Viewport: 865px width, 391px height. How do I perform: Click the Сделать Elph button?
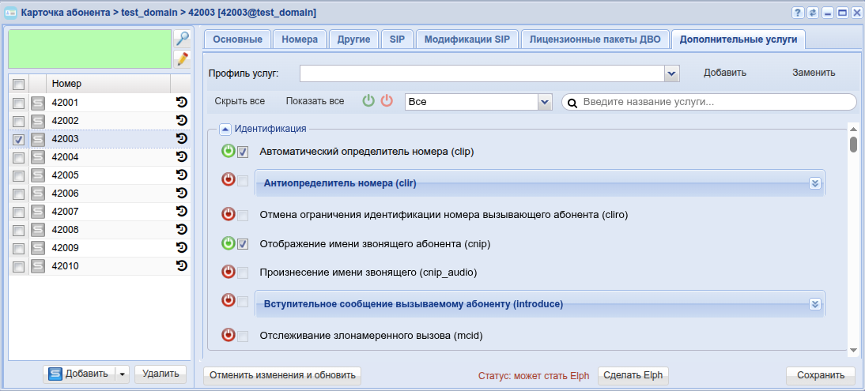633,375
